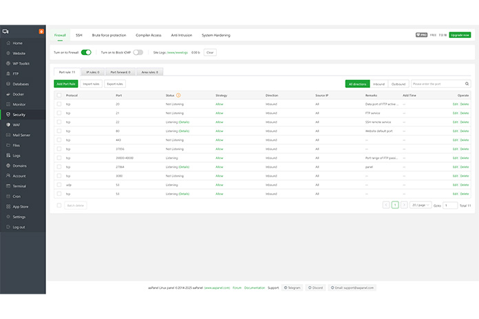Click the Upgrade now button

(x=460, y=34)
